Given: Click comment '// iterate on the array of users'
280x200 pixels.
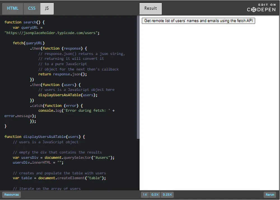Looking at the screenshot, I should [46, 189].
